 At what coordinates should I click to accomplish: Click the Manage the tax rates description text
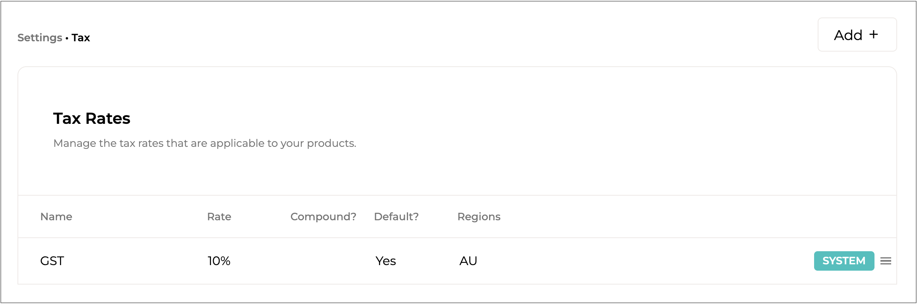click(205, 143)
